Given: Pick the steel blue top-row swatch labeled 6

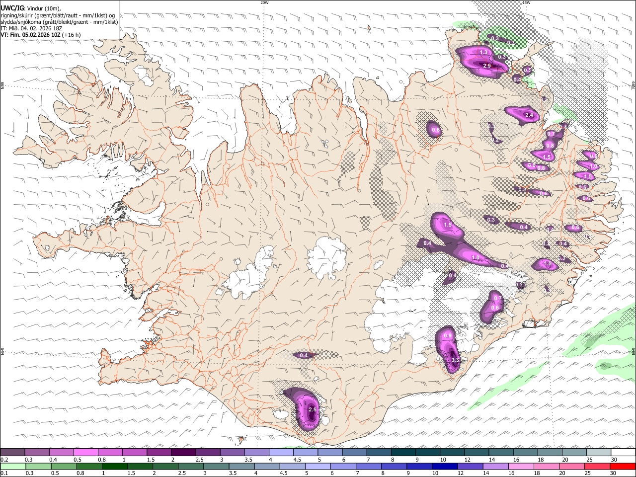Looking at the screenshot, I should (x=354, y=452).
